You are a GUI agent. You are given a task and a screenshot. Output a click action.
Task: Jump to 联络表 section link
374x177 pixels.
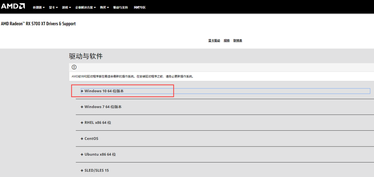tap(238, 40)
